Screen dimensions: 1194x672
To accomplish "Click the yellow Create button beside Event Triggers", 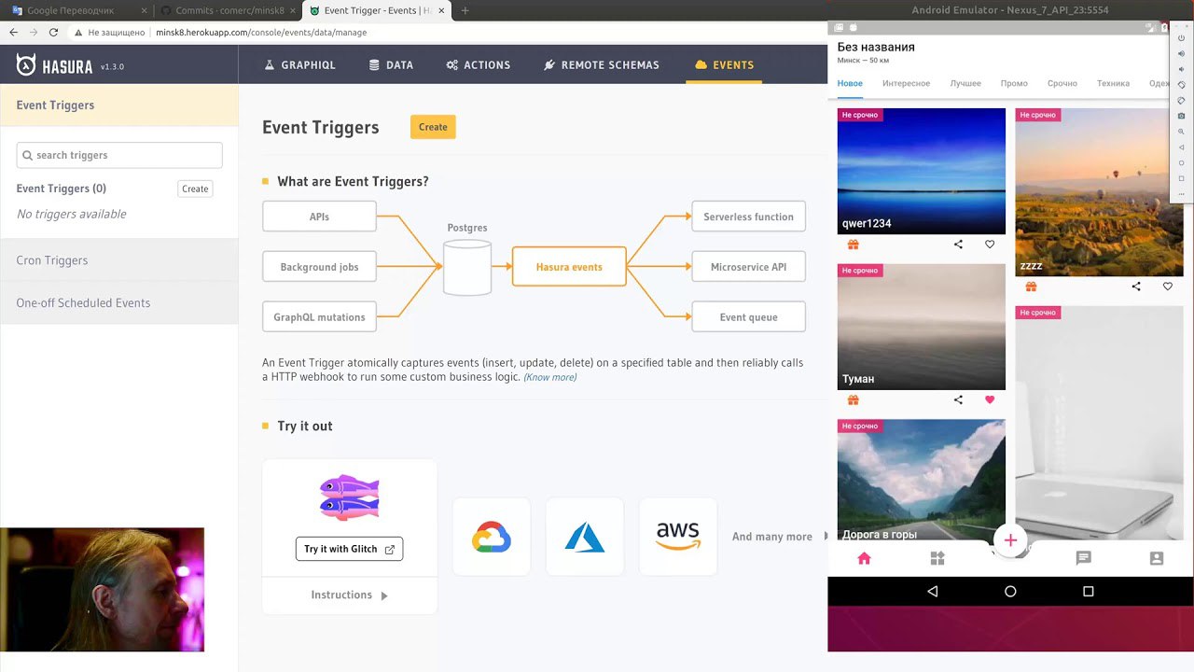I will pos(433,127).
